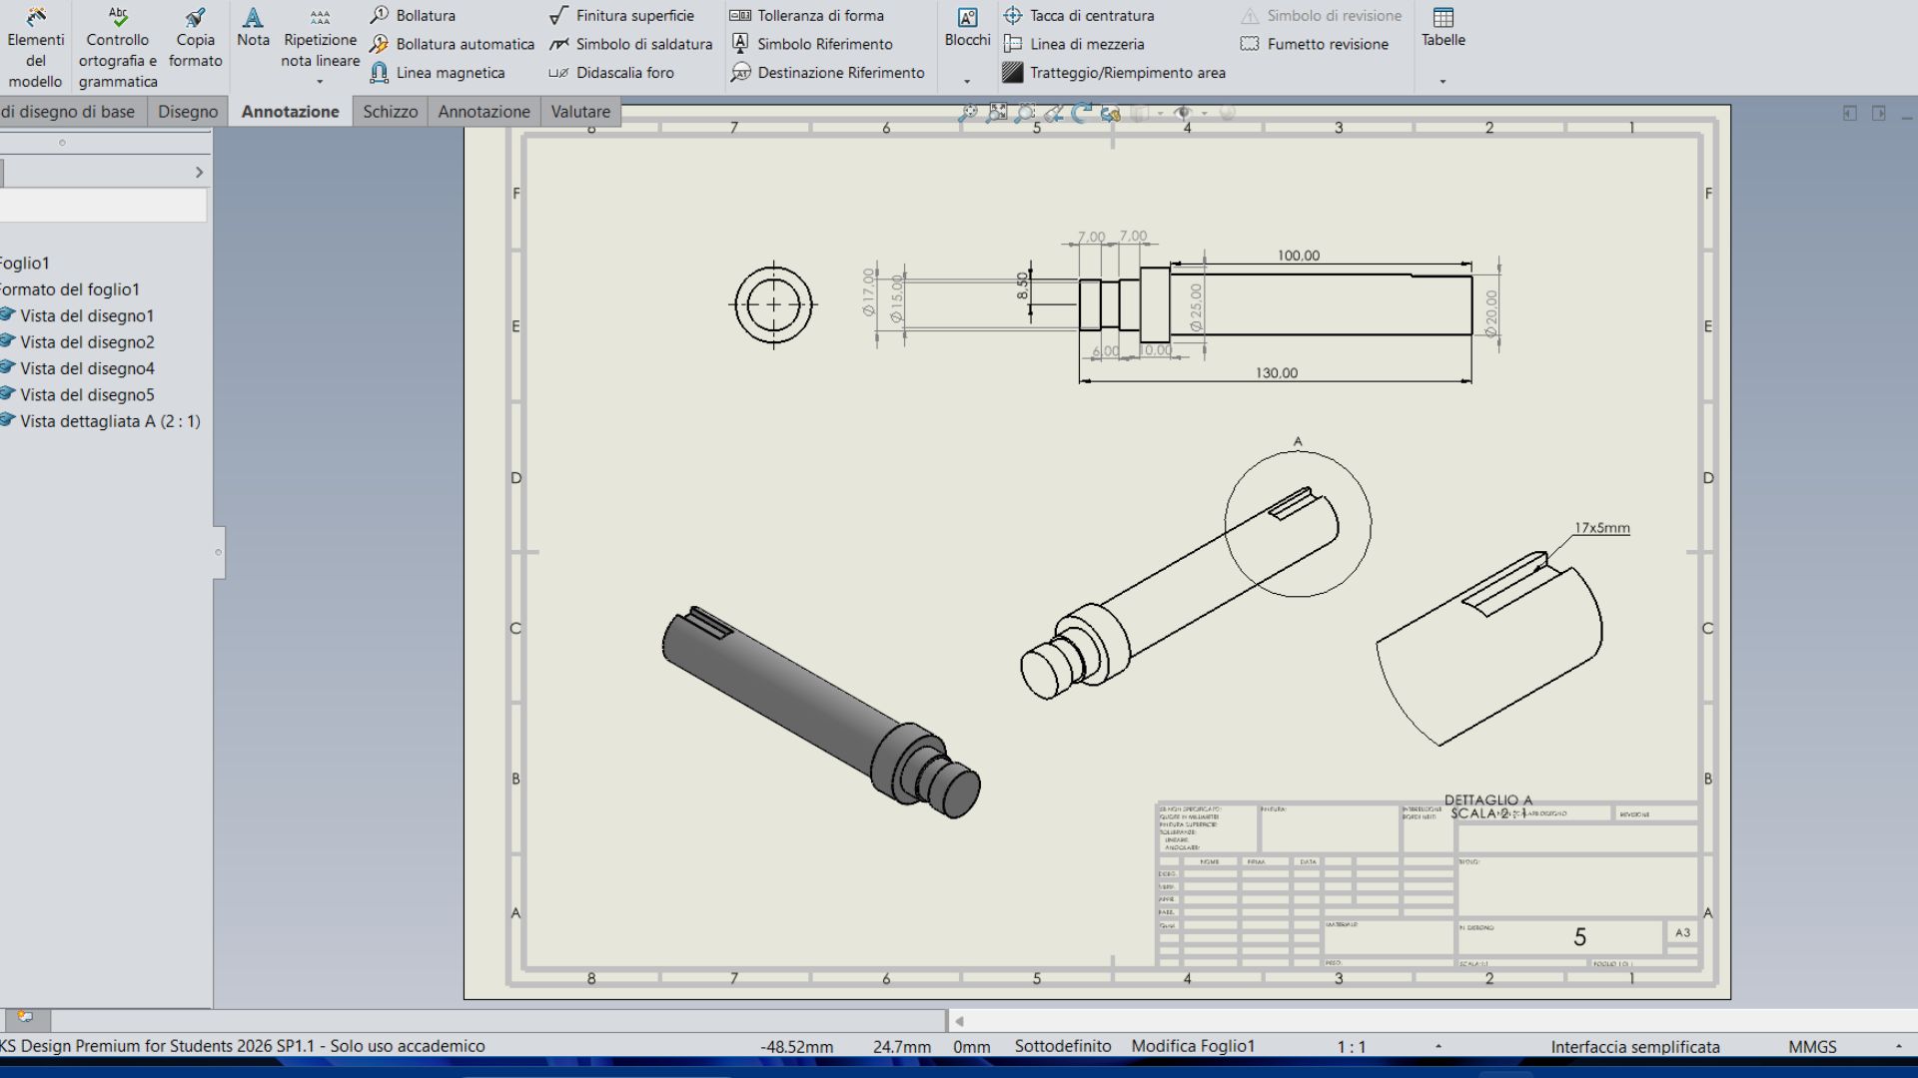Add a Didascalia foro
The height and width of the screenshot is (1078, 1918).
pos(611,73)
